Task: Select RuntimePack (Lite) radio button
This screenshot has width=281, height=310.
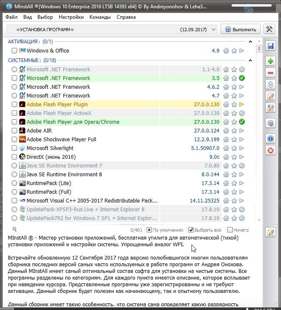Action: (x=14, y=183)
